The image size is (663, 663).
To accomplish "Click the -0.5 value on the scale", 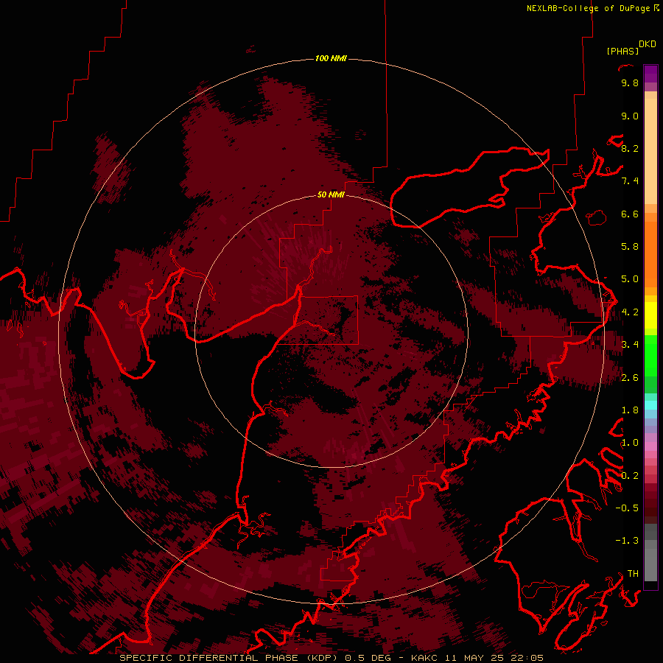I will (x=627, y=508).
